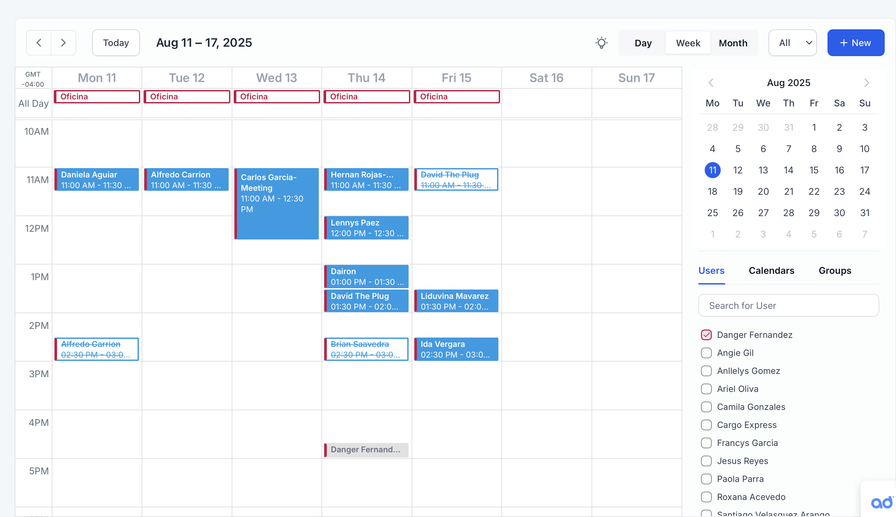Tick the Roxana Acevedo checkbox
The image size is (896, 517).
click(x=706, y=497)
